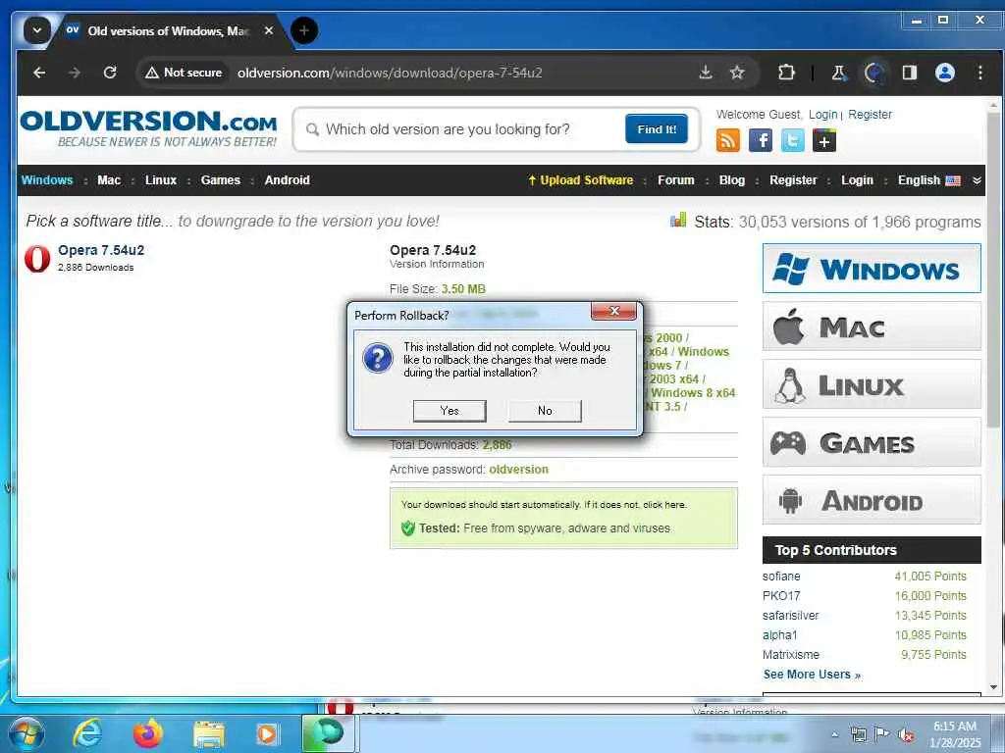Select Android in the navigation bar
1005x753 pixels.
click(288, 180)
